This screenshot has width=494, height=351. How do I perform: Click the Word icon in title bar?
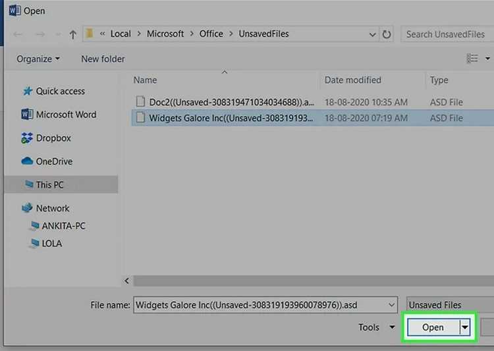[14, 11]
